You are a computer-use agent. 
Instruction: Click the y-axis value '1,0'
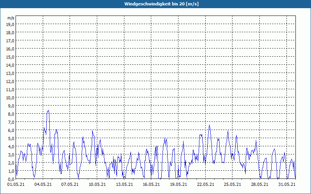pyautogui.click(x=12, y=171)
